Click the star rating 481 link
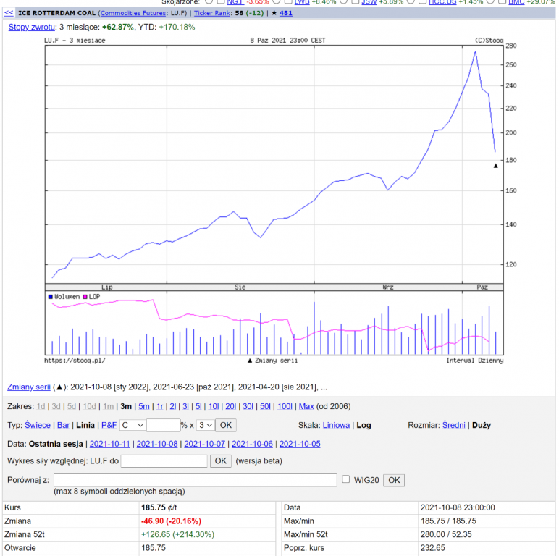 pyautogui.click(x=286, y=13)
